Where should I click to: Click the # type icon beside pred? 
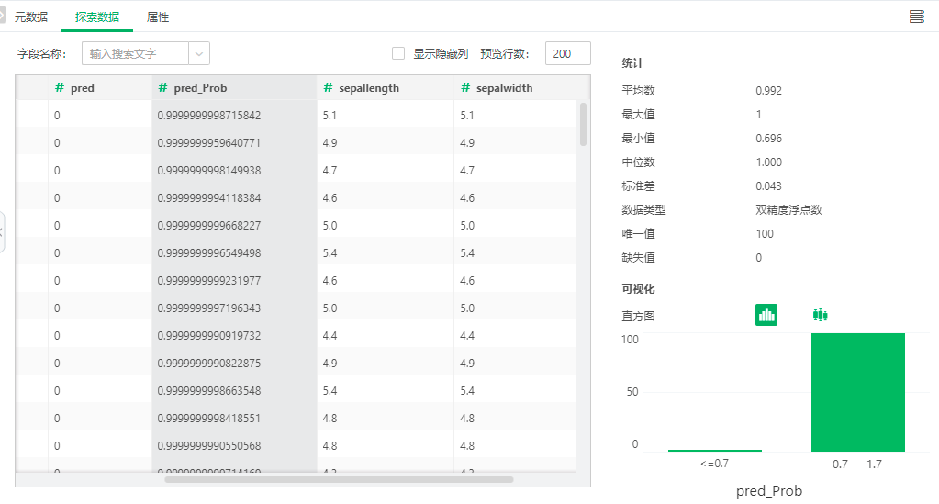pos(59,88)
